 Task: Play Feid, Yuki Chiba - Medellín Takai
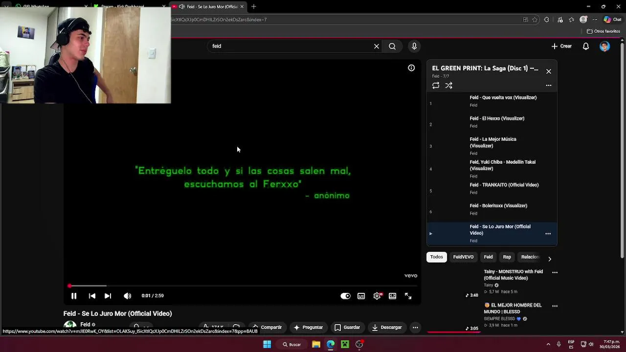click(492, 169)
